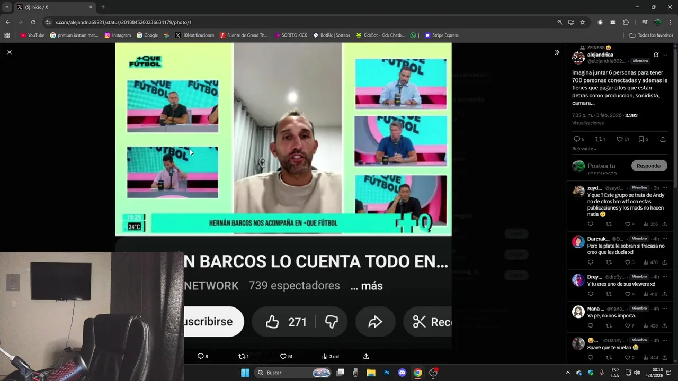Open the tab search dropdown arrow
Viewport: 678px width, 381px height.
tap(7, 7)
